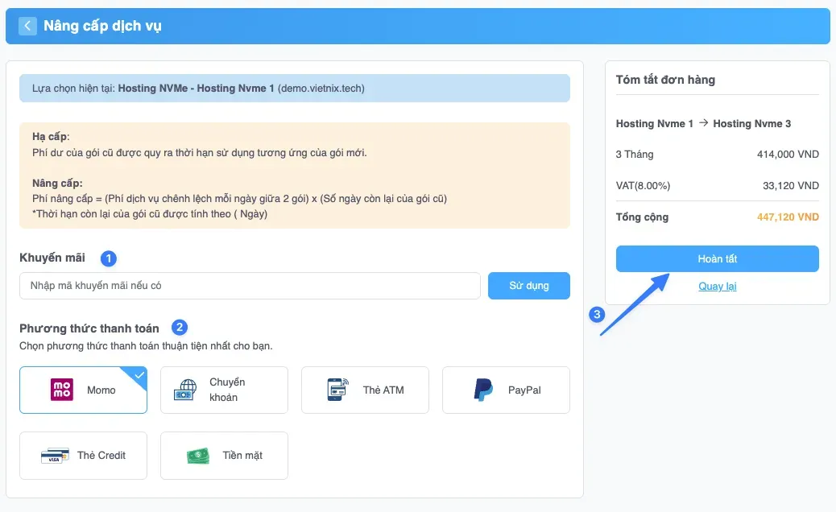Viewport: 836px width, 512px height.
Task: Click the Momo logo icon
Action: [x=62, y=390]
